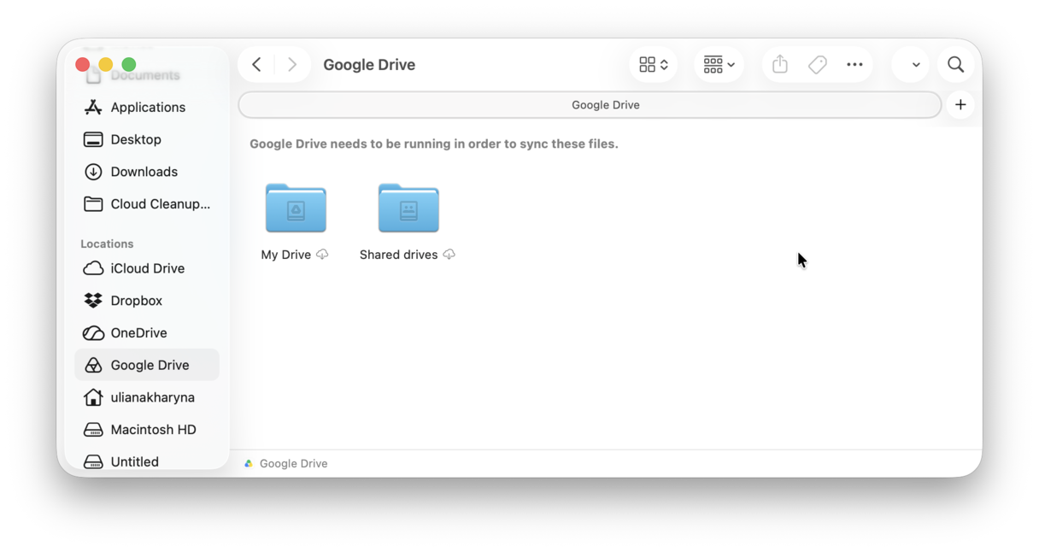
Task: Click the cloud download icon beside My Drive
Action: point(322,255)
